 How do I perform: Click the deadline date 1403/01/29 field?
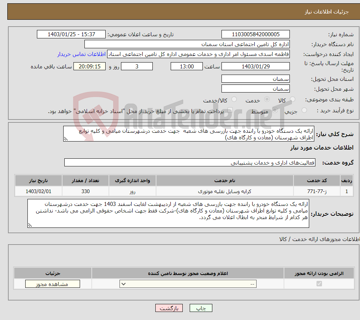255,67
